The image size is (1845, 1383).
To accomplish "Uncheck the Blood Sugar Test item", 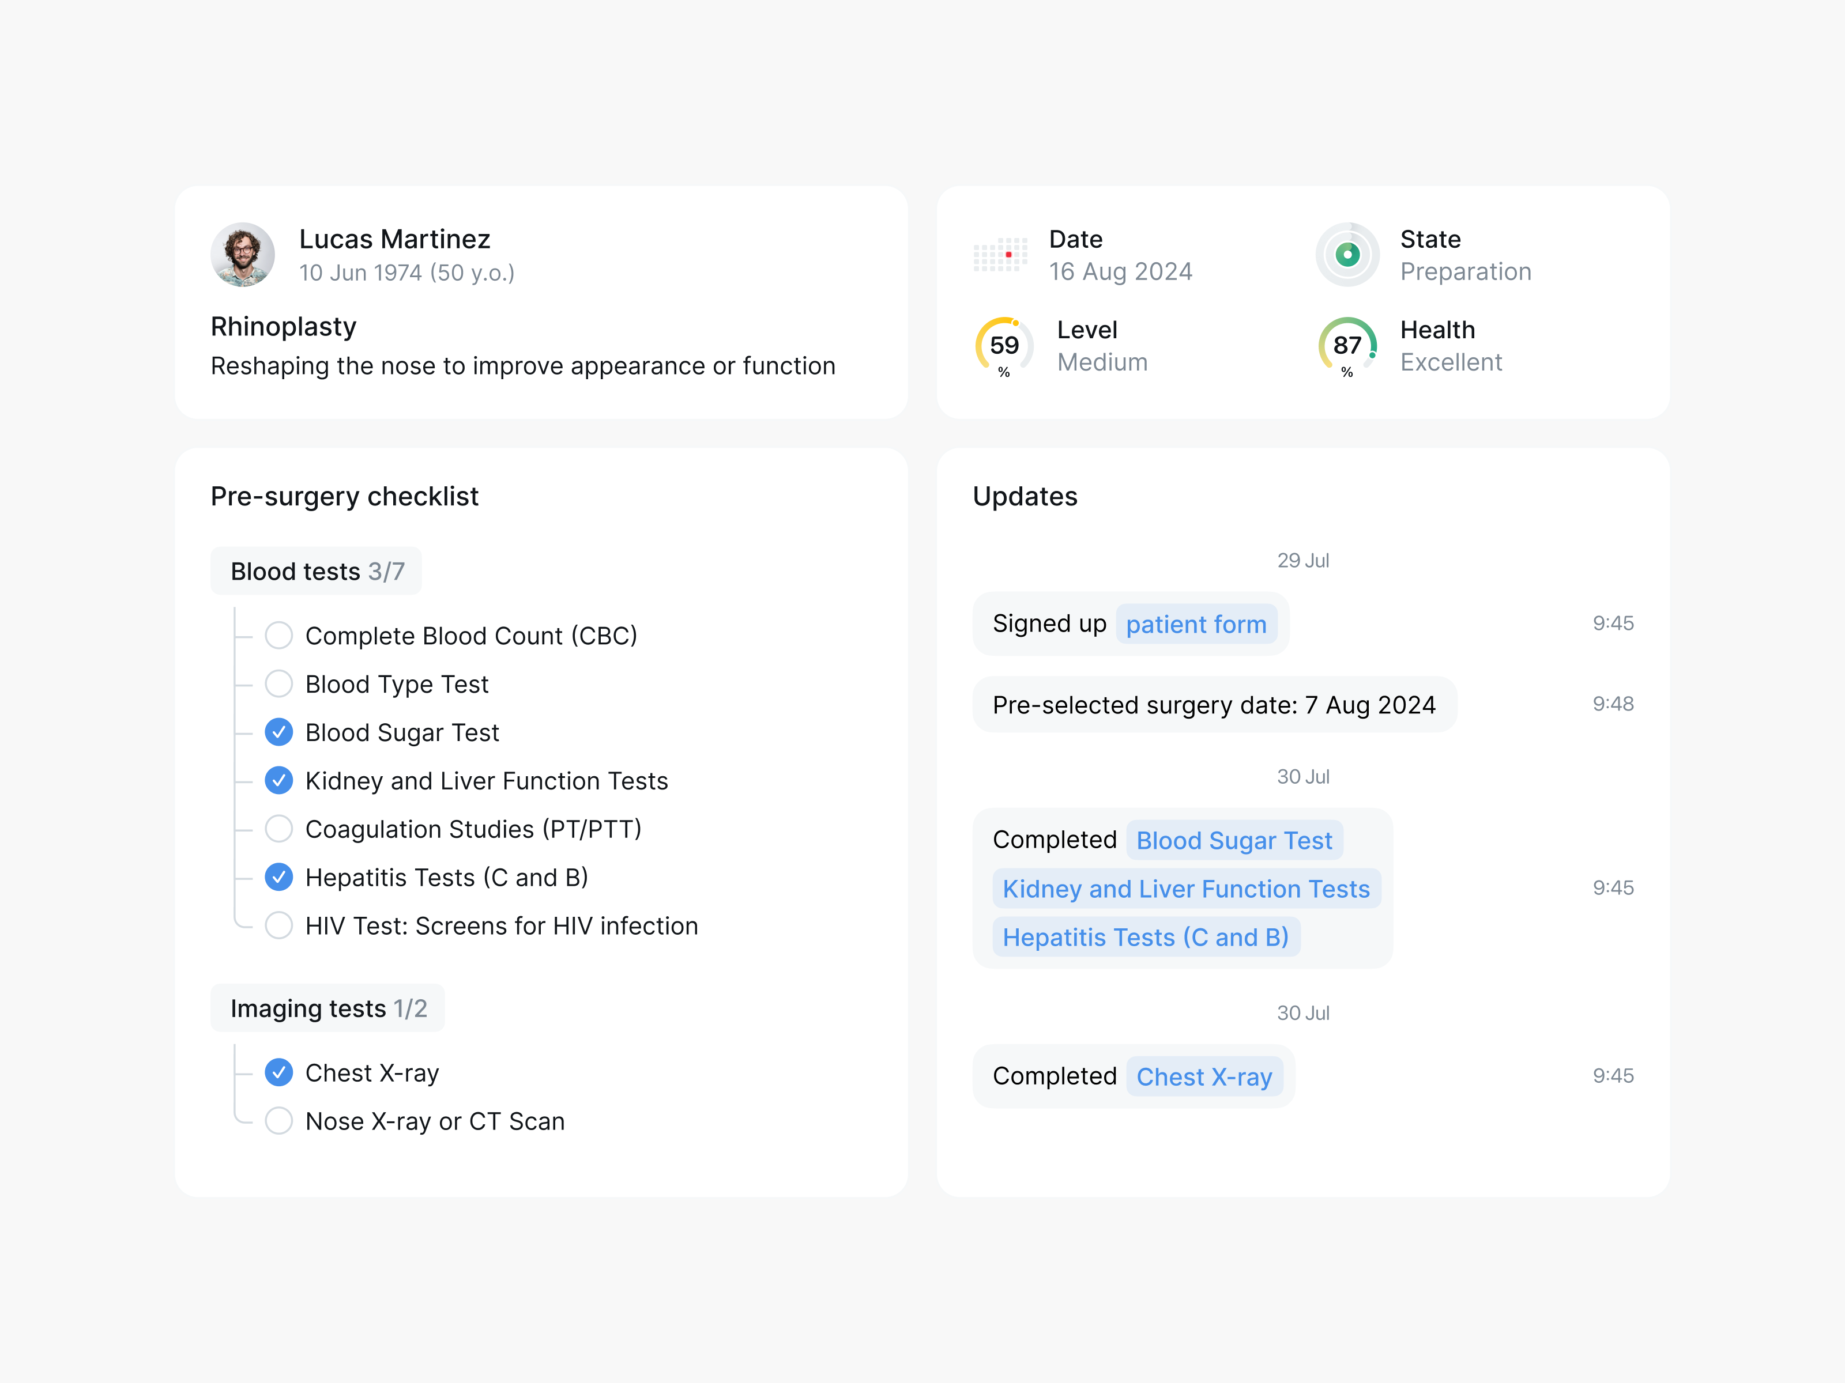I will [x=278, y=732].
